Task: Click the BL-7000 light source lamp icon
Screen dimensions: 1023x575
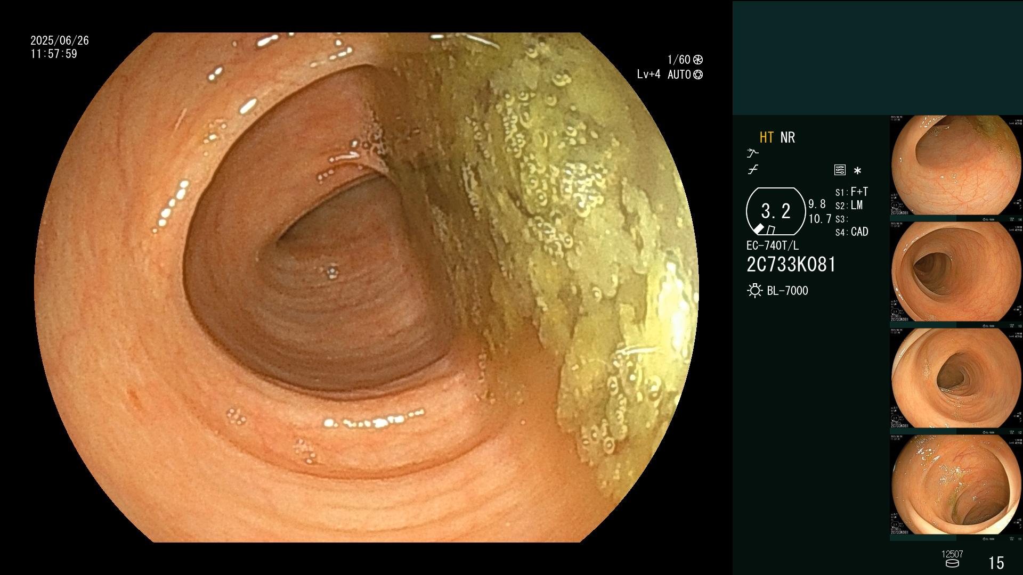Action: pos(754,291)
